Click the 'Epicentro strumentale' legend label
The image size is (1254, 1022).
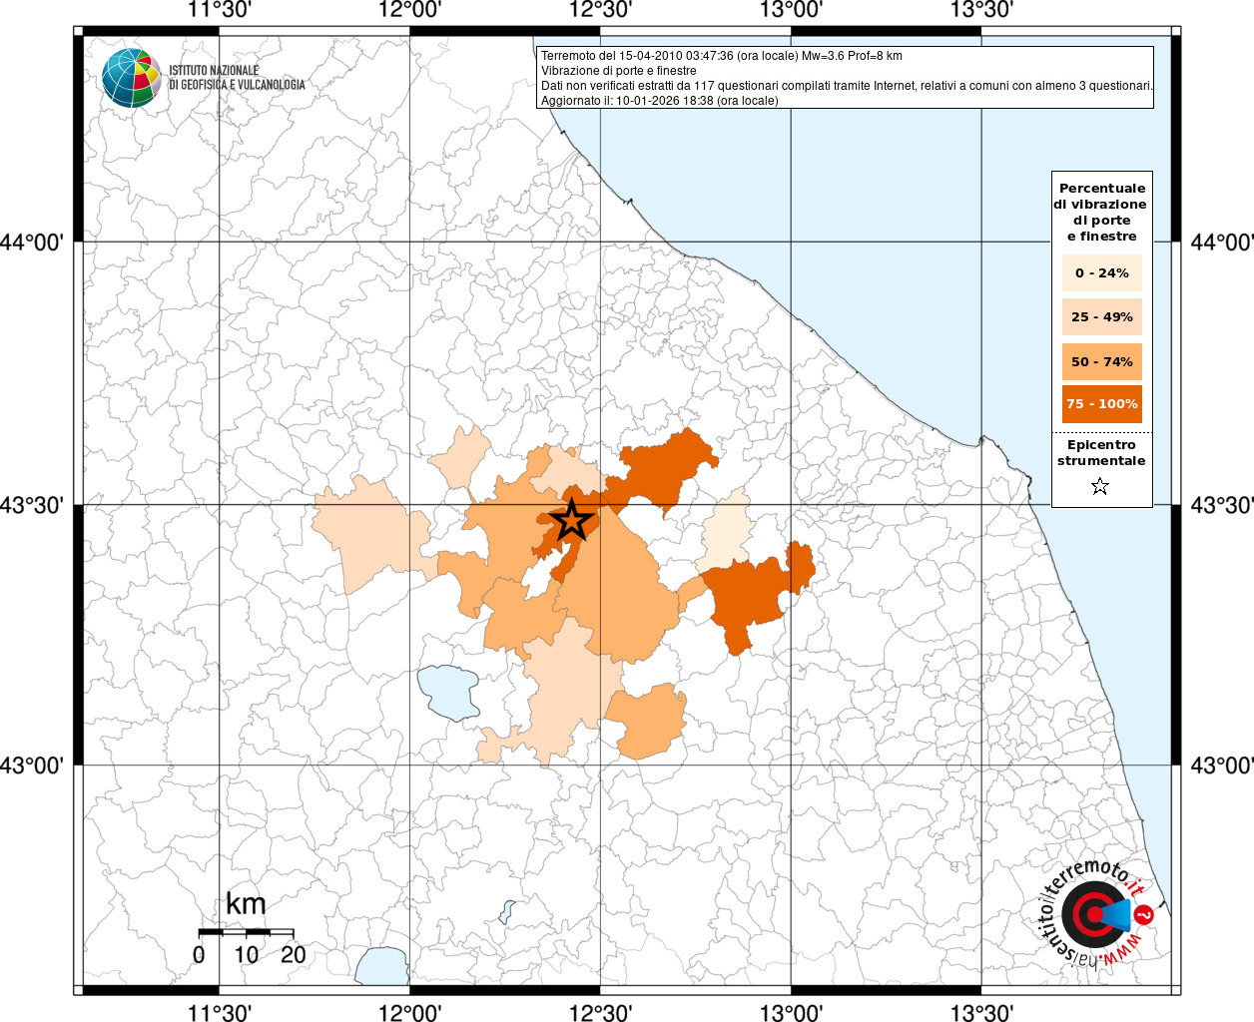1101,453
